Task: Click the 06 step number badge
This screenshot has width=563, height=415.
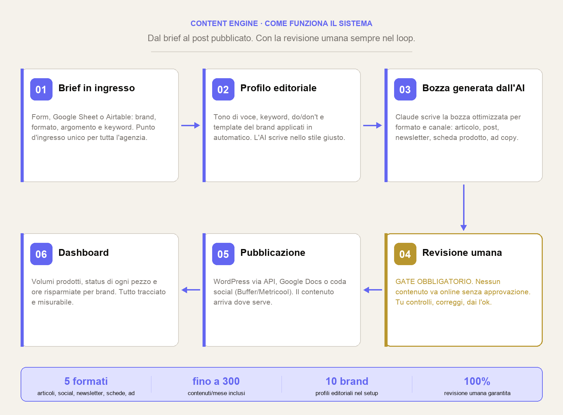Action: 41,254
